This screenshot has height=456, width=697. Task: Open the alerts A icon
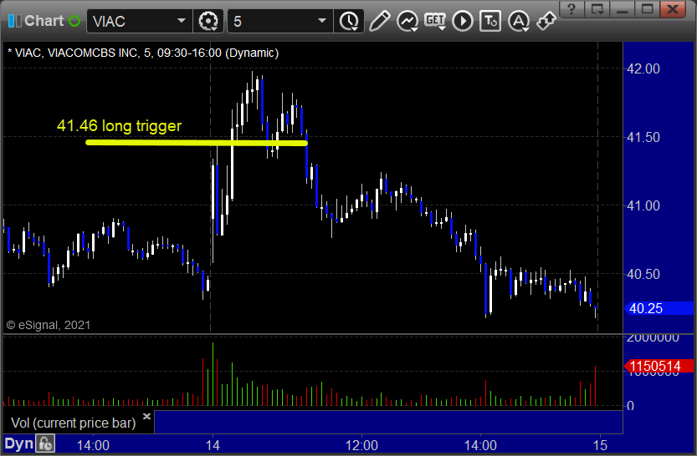pyautogui.click(x=518, y=21)
